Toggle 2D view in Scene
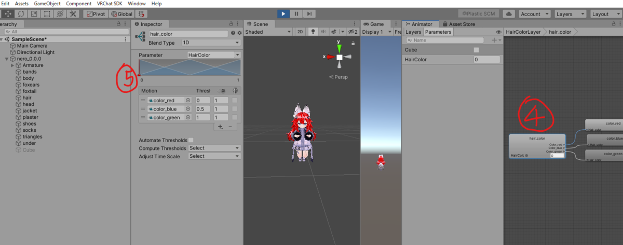 [300, 32]
